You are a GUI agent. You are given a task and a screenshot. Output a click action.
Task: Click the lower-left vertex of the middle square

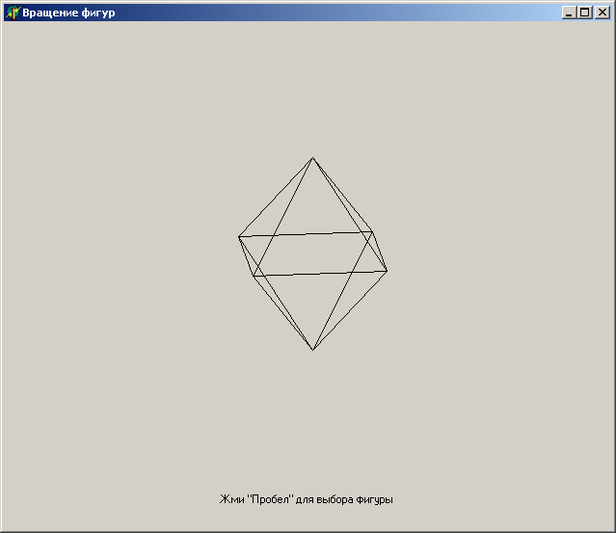pyautogui.click(x=254, y=277)
